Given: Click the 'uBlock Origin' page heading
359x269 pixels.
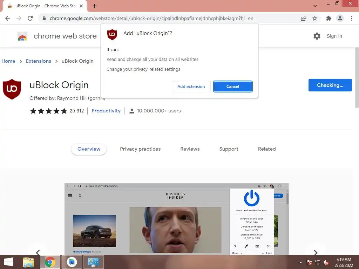Looking at the screenshot, I should [x=59, y=85].
